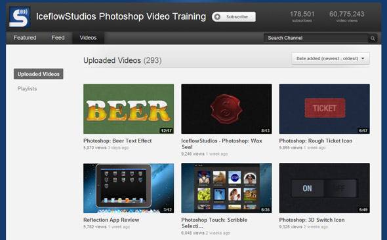This screenshot has width=387, height=240.
Task: Click the 6:35 duration badge
Action: [x=265, y=210]
